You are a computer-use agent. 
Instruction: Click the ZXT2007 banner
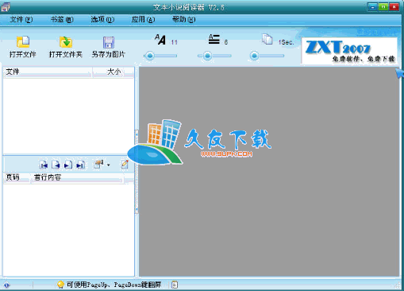[349, 51]
